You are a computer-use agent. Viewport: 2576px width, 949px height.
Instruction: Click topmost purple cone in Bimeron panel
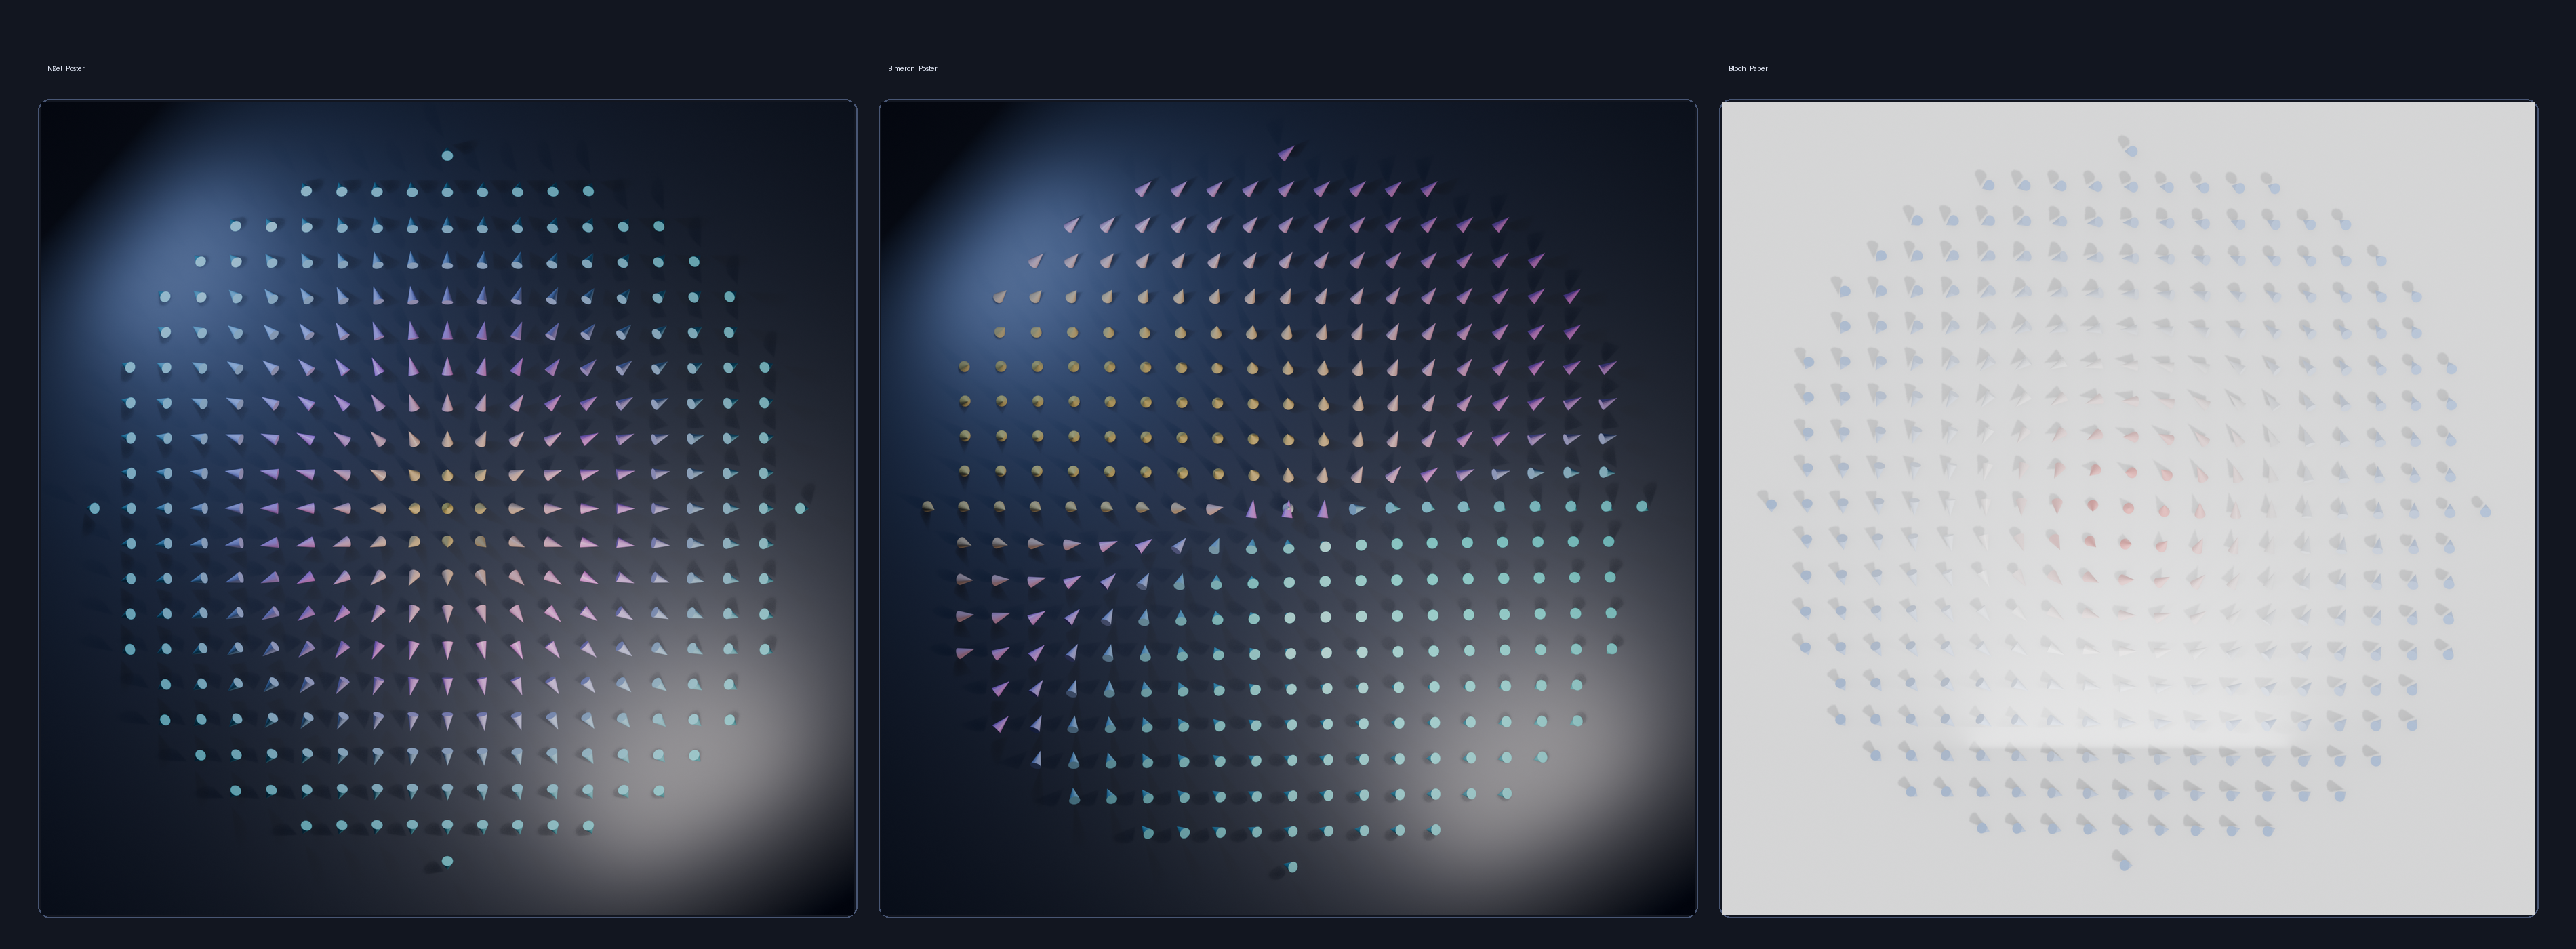click(1286, 153)
